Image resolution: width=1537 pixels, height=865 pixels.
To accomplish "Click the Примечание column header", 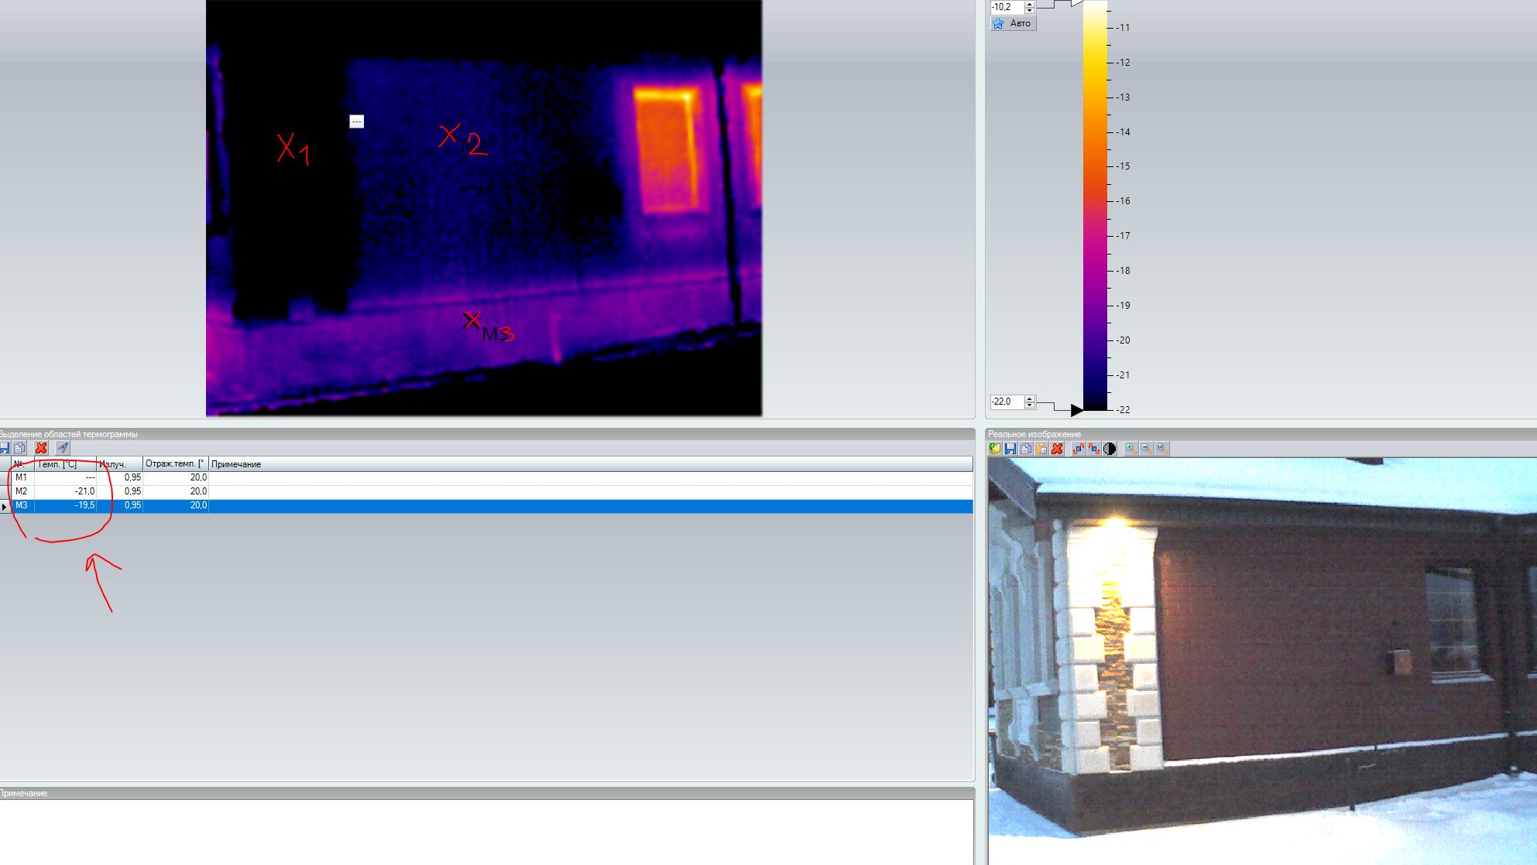I will click(236, 464).
